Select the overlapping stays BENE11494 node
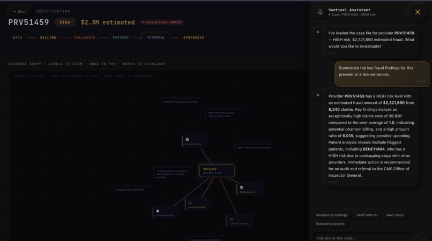432x241 pixels. 132,190
